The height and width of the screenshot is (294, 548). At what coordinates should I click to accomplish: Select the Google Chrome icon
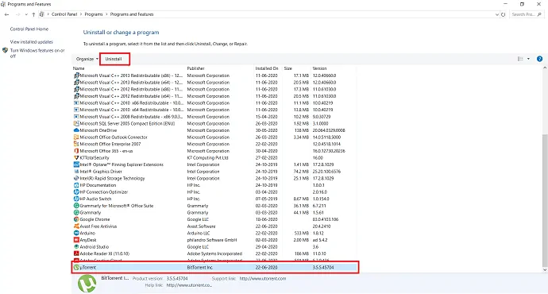76,219
